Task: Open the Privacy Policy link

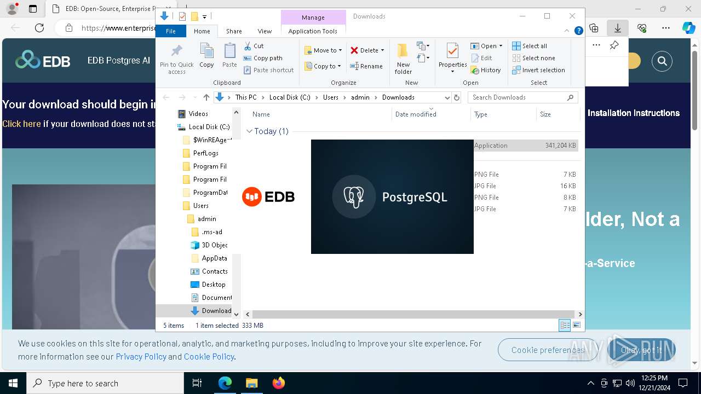Action: click(141, 356)
